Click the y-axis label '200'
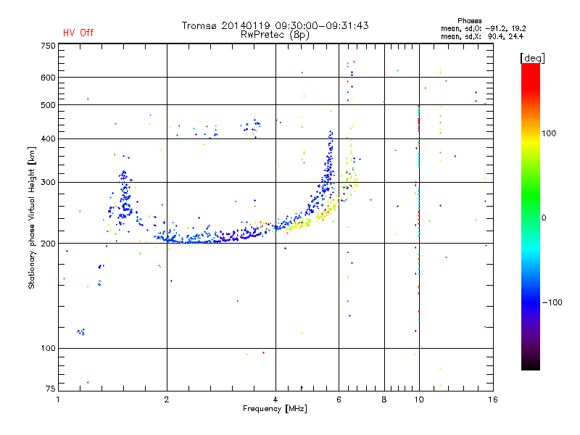The image size is (580, 435). tap(48, 244)
